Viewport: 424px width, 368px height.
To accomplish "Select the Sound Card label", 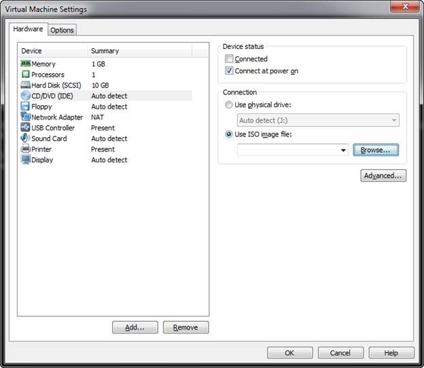I will click(x=49, y=139).
